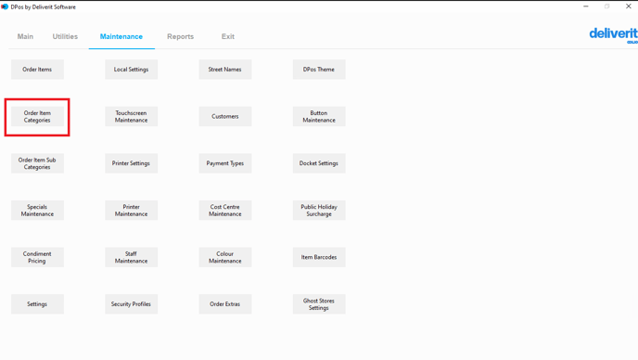Viewport: 638px width, 360px height.
Task: Open Order Extras
Action: click(225, 304)
